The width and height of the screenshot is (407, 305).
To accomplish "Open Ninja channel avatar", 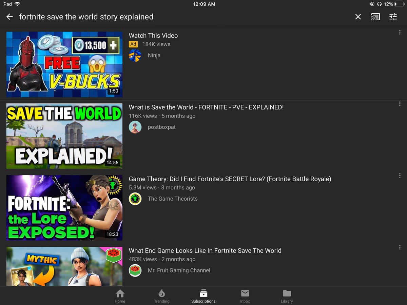I will tap(135, 55).
